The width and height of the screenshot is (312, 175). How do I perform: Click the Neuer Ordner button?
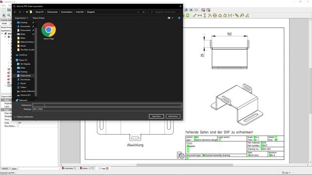click(x=39, y=18)
